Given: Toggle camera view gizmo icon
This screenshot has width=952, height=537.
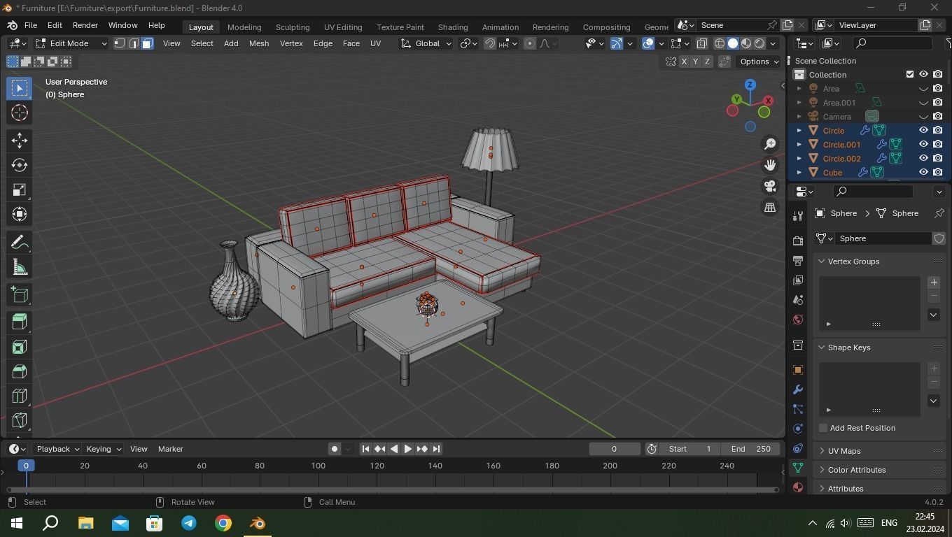Looking at the screenshot, I should 770,186.
